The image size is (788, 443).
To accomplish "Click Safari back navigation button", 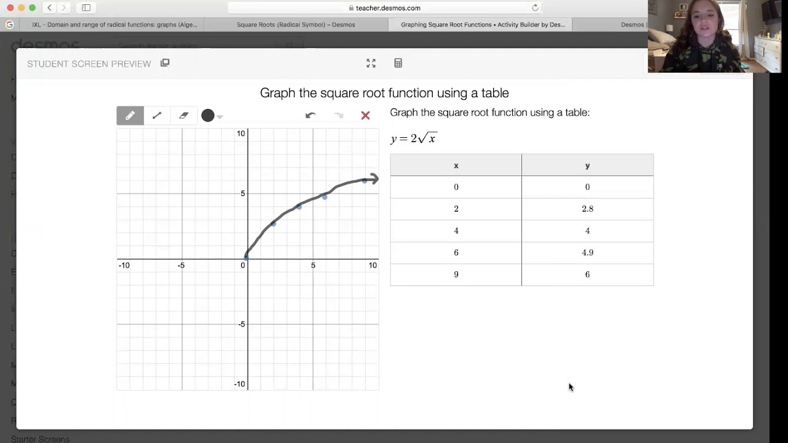I will click(49, 8).
